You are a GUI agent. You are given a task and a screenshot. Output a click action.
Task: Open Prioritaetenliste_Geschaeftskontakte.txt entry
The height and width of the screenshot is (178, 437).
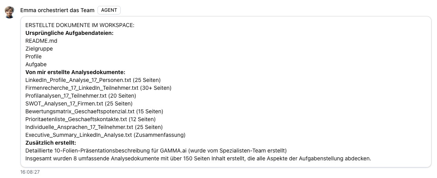coord(90,119)
